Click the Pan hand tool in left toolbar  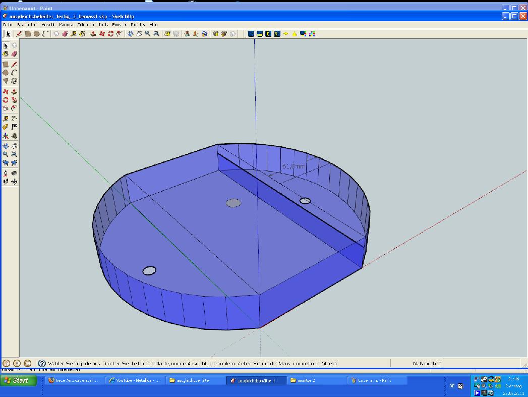pos(14,146)
